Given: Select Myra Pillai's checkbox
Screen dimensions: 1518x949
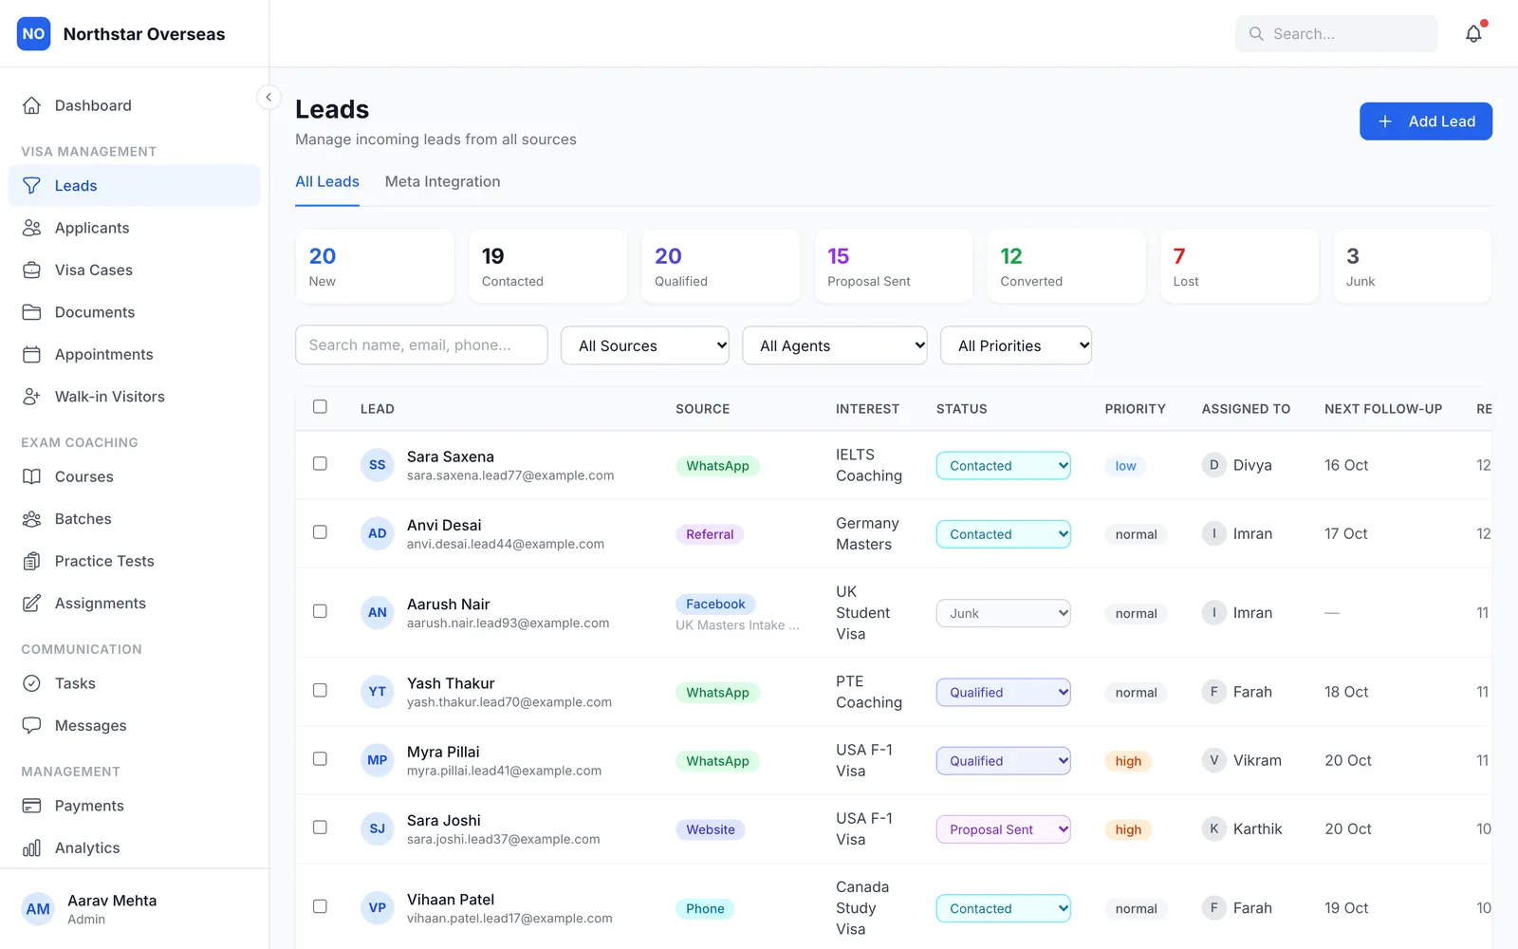Looking at the screenshot, I should pos(320,759).
